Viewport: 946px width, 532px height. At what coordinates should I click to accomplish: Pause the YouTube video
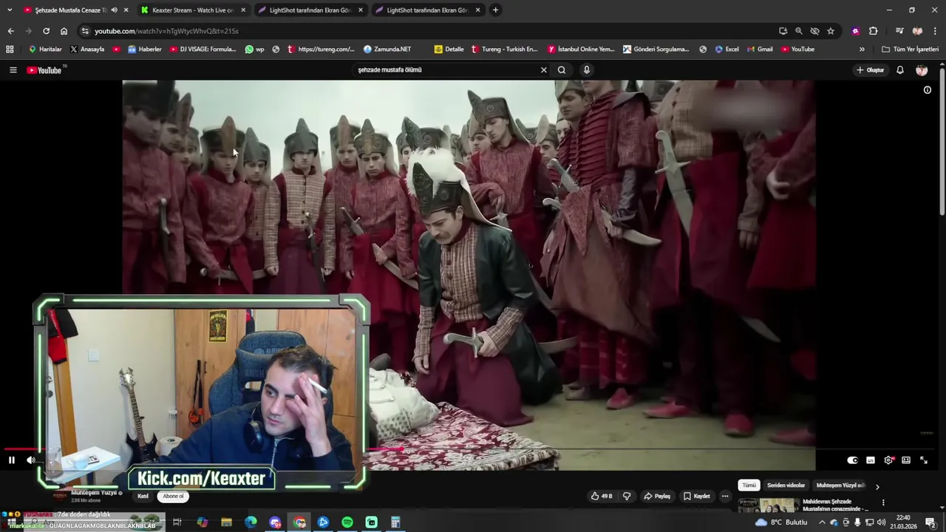coord(11,460)
